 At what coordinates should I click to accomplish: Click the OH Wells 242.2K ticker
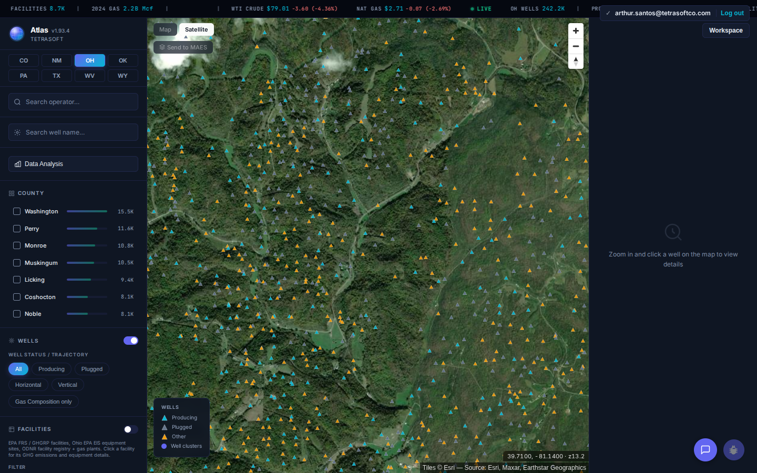tap(538, 9)
